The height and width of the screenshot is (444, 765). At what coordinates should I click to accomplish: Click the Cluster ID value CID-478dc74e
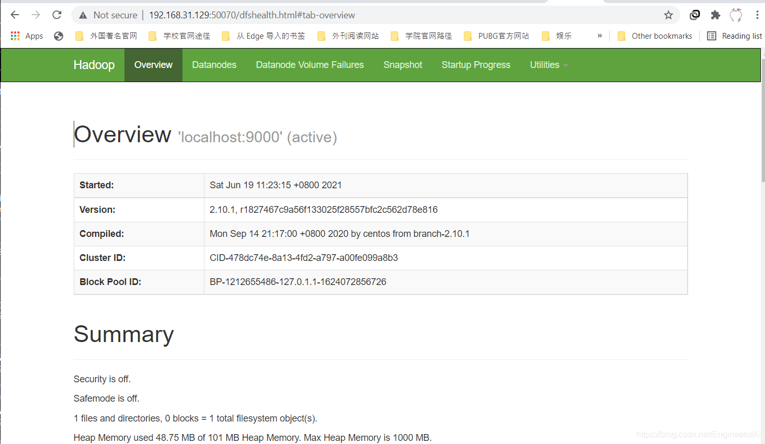304,258
